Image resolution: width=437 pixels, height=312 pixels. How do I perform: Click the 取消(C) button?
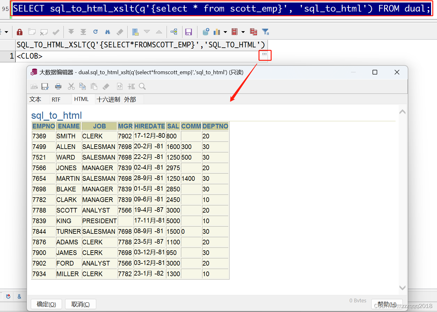[80, 304]
